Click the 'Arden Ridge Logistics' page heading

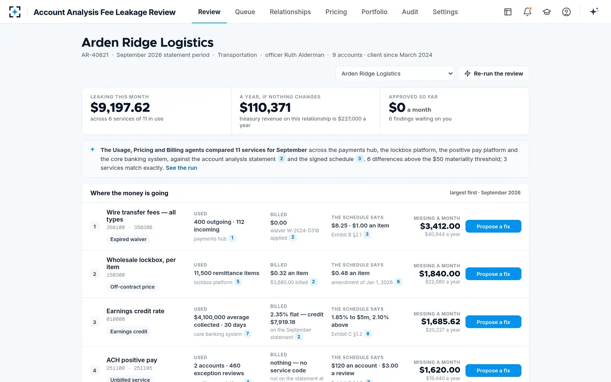(x=148, y=42)
